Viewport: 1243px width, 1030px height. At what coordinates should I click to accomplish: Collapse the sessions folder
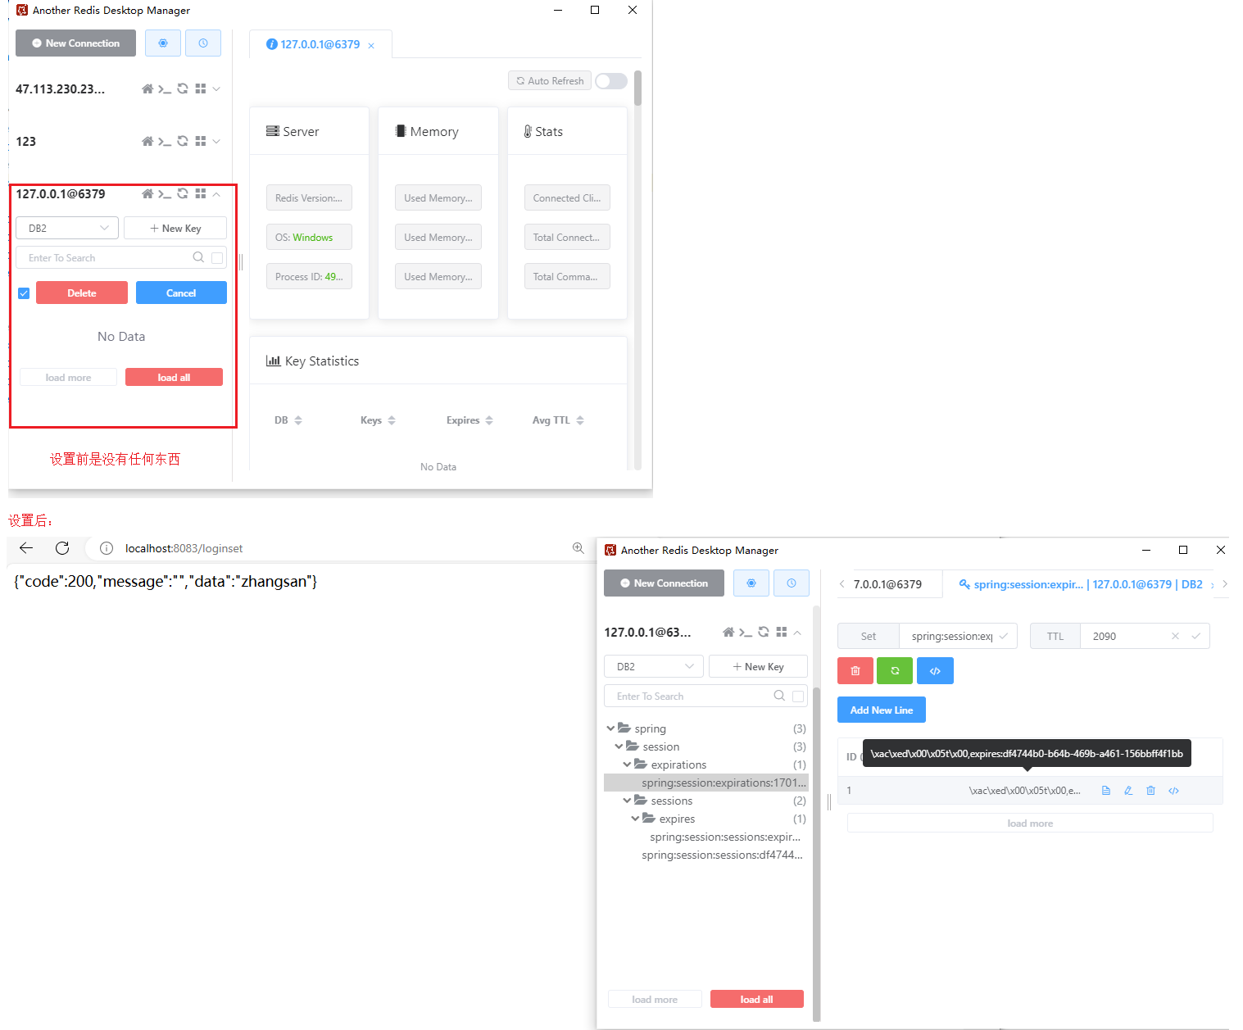point(627,801)
